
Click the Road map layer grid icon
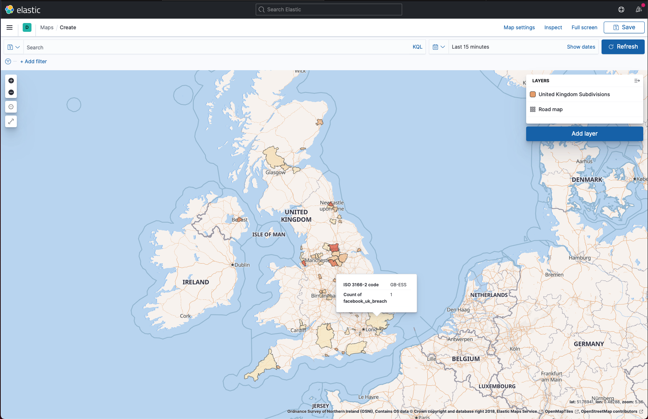coord(533,109)
